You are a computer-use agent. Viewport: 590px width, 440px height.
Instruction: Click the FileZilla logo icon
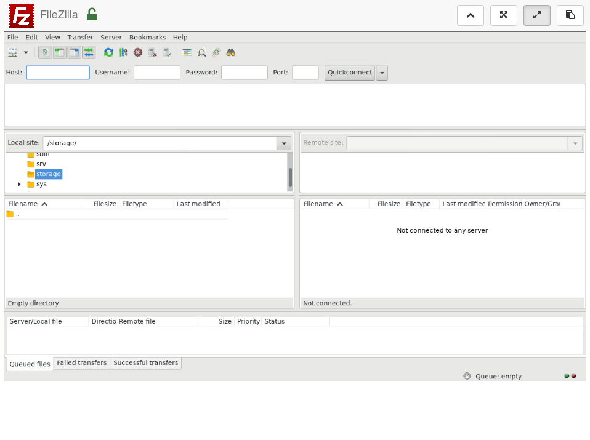click(x=22, y=16)
